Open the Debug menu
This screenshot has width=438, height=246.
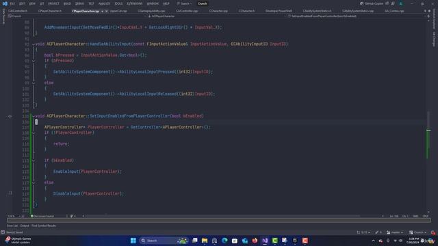pos(79,3)
